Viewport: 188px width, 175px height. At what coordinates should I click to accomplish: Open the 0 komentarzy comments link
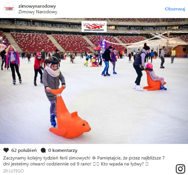click(63, 150)
